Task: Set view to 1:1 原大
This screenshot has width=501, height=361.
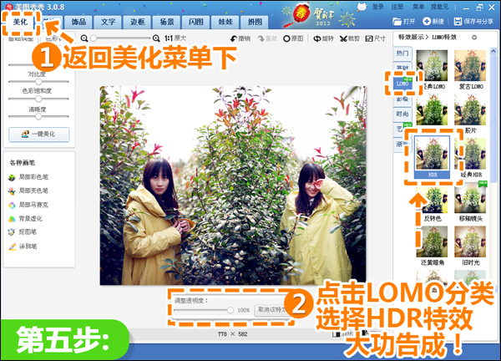Action: click(x=175, y=38)
